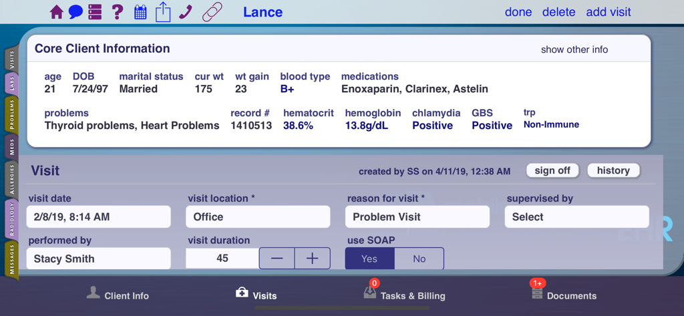
Task: Open help question mark icon
Action: coord(117,12)
